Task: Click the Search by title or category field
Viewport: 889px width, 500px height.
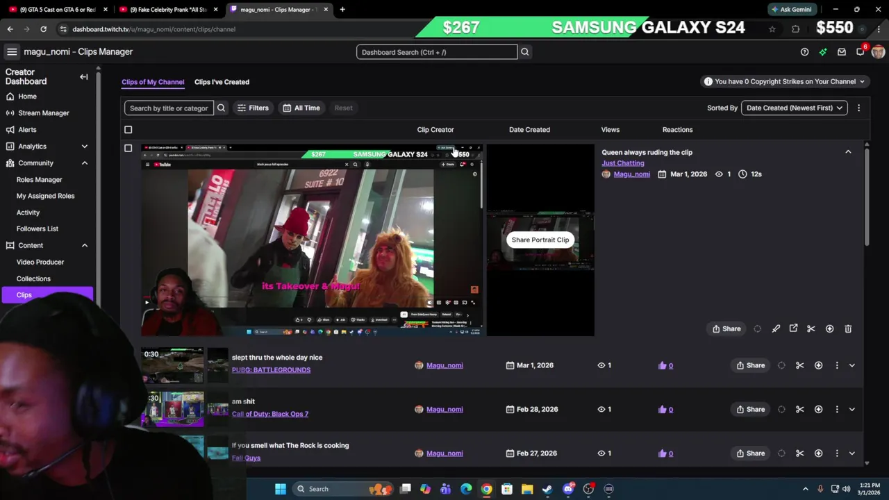Action: (x=169, y=108)
